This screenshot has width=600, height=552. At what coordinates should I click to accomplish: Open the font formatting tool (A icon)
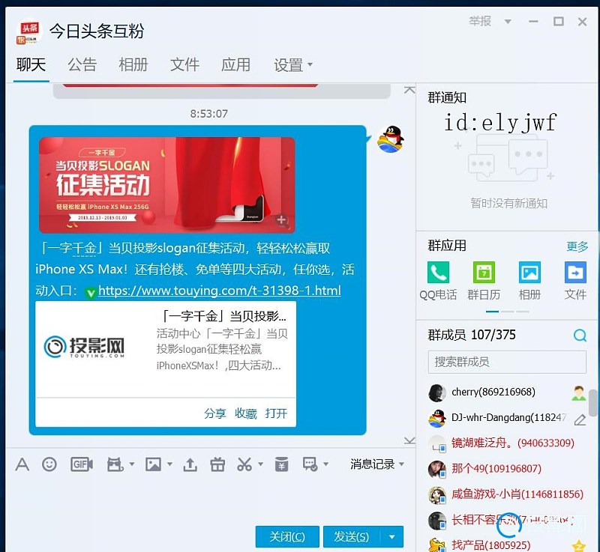coord(22,464)
